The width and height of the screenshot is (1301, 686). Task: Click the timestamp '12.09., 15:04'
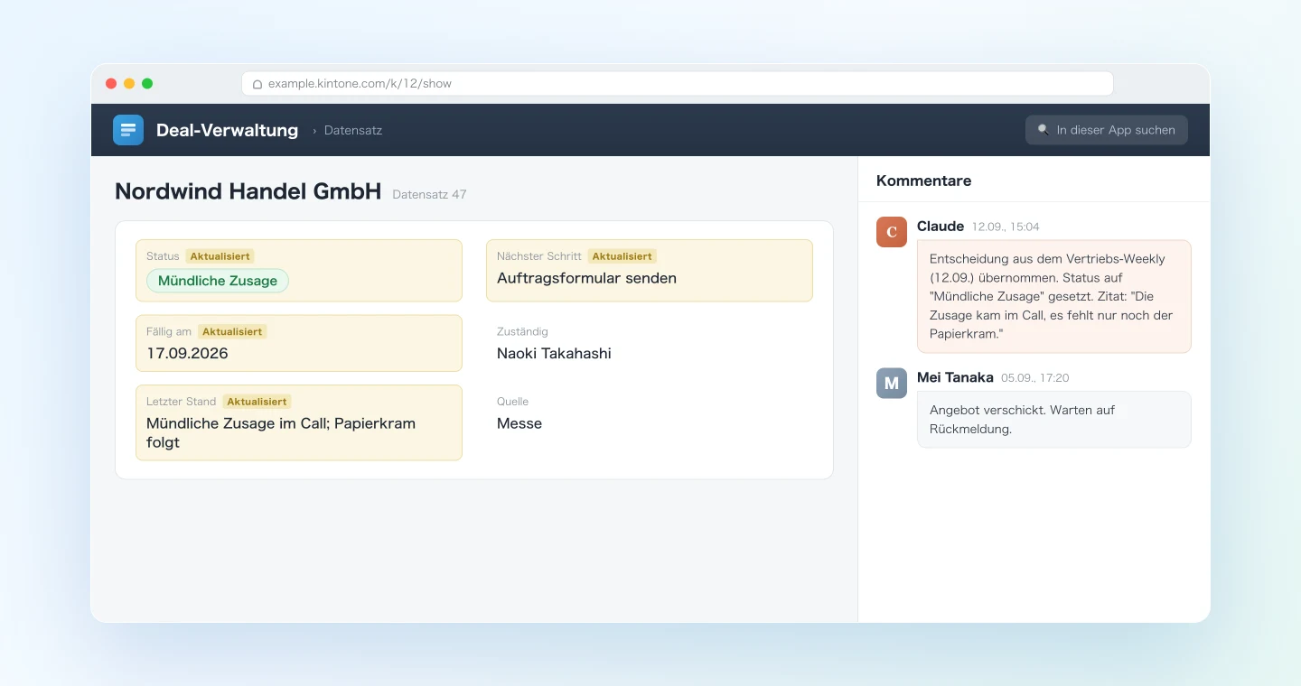click(1006, 227)
